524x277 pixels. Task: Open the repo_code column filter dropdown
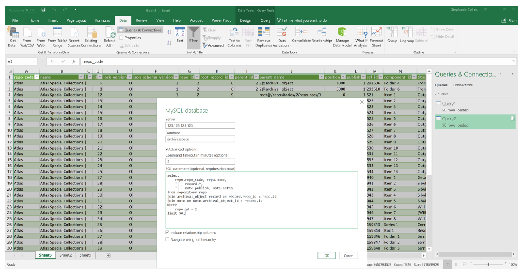coord(37,77)
